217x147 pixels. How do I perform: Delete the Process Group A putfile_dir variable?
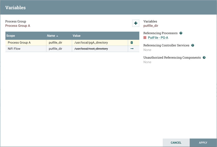pyautogui.click(x=132, y=43)
